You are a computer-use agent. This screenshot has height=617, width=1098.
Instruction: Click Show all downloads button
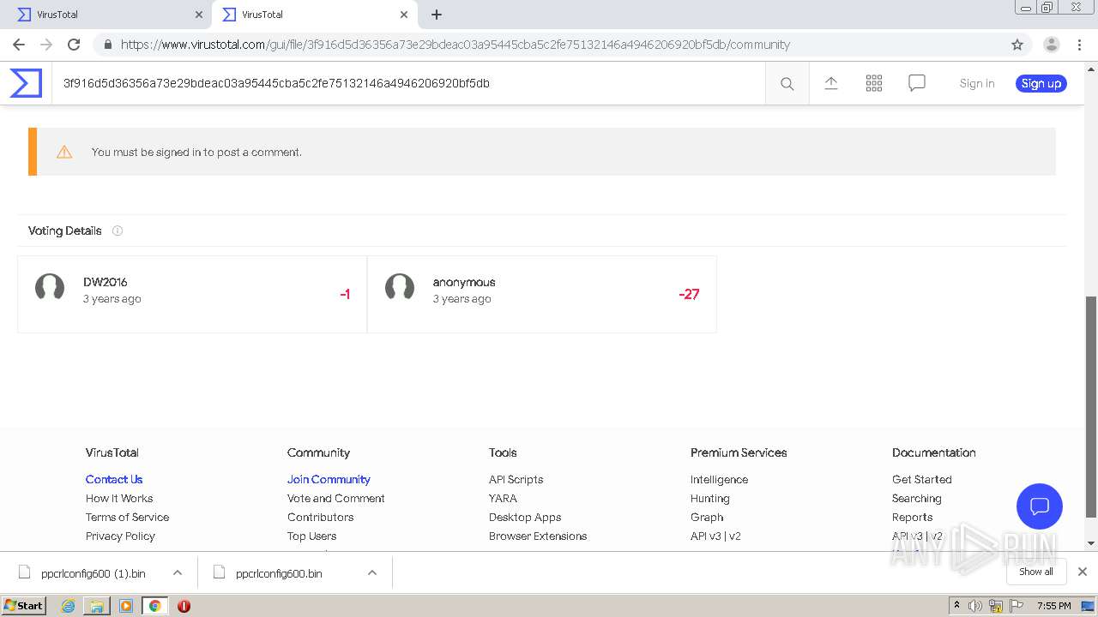tap(1036, 572)
